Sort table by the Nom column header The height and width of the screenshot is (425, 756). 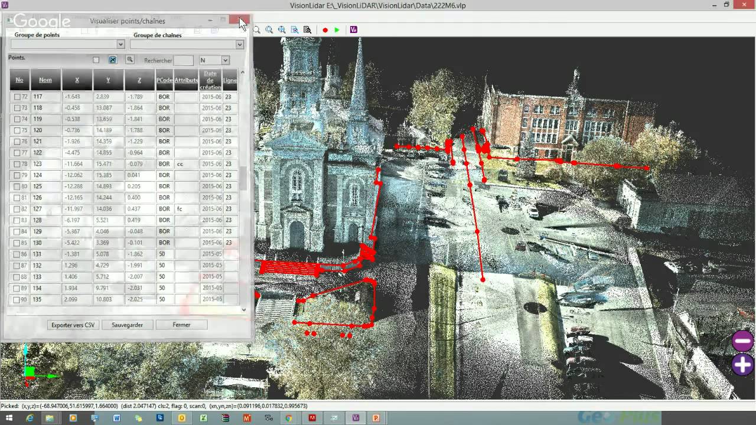point(45,80)
